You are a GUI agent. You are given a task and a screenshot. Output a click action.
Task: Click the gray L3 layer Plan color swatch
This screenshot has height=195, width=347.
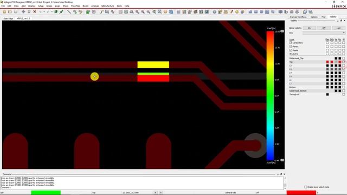[x=327, y=69]
